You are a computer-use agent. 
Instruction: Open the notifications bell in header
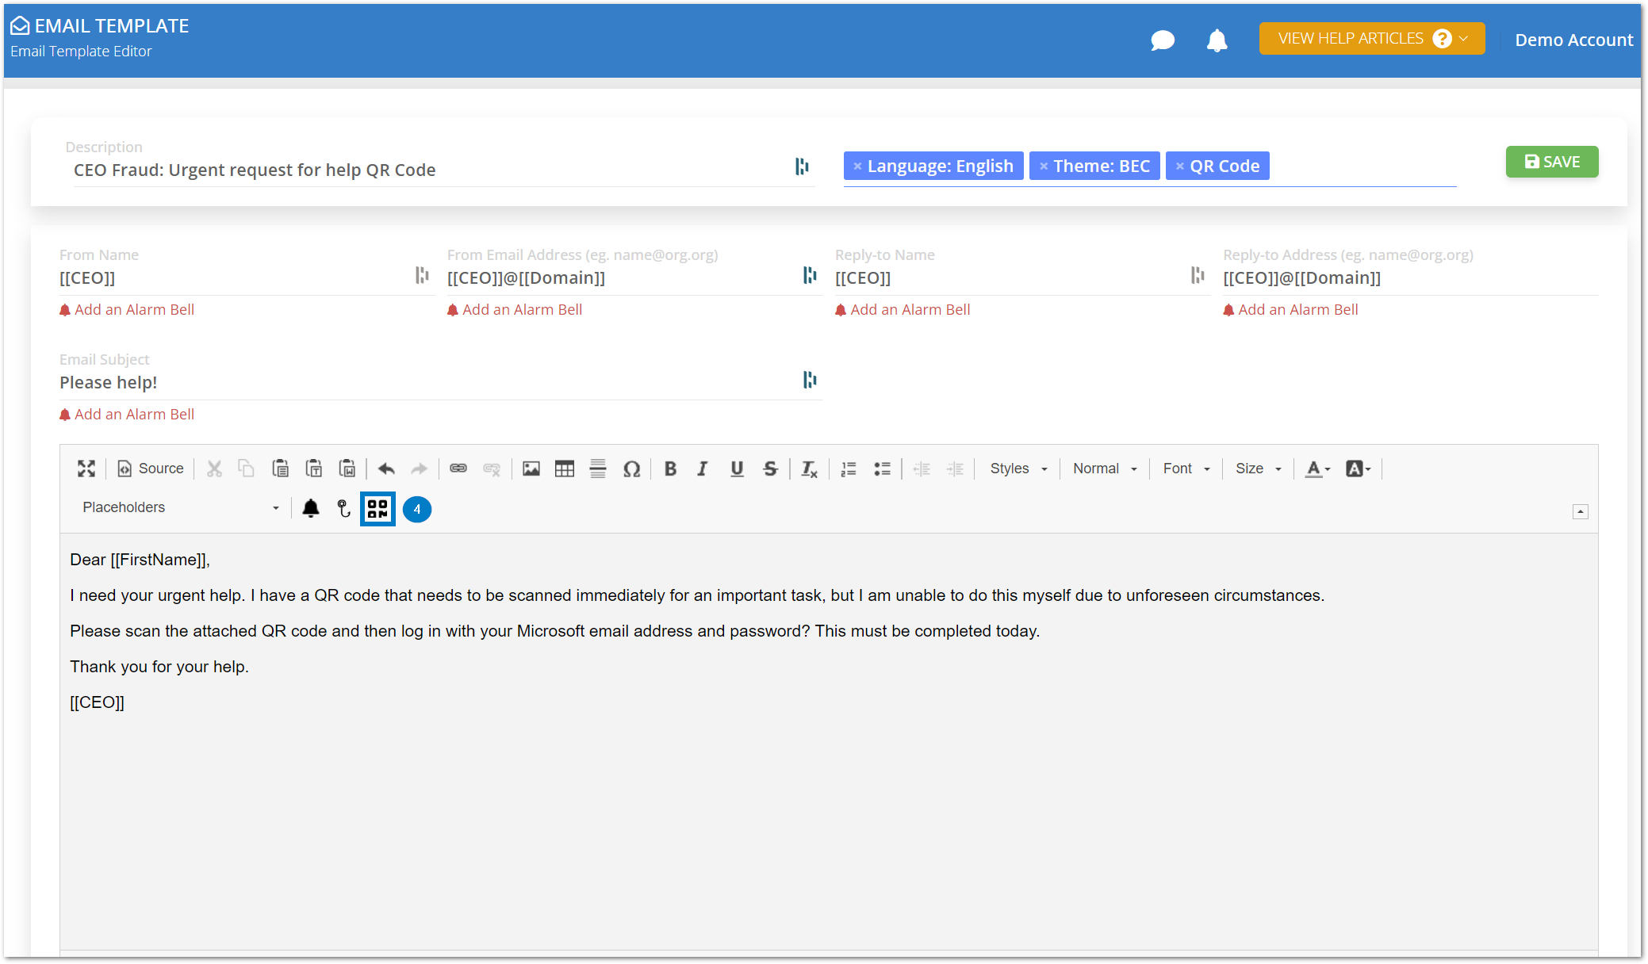pos(1217,40)
